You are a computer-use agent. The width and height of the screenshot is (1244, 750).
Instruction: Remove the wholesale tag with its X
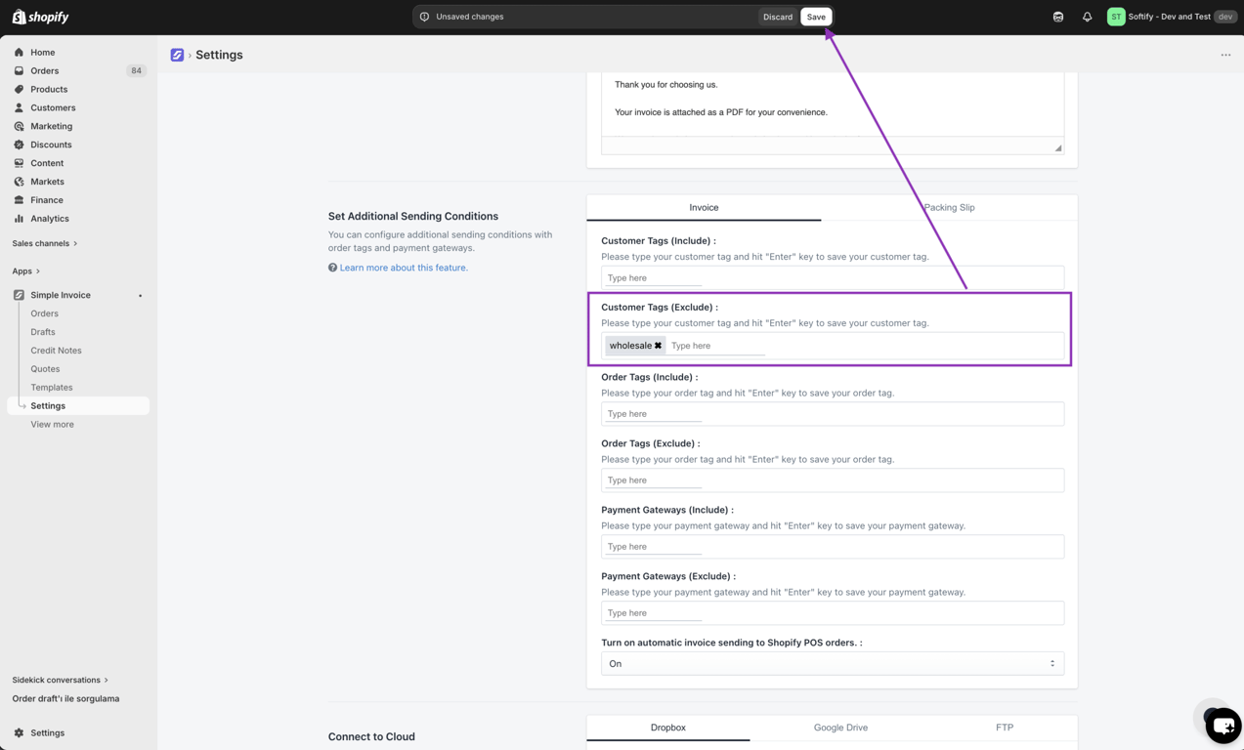point(658,346)
